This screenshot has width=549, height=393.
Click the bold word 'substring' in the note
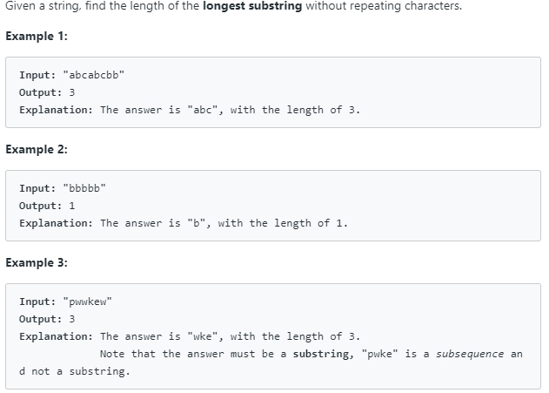point(321,354)
